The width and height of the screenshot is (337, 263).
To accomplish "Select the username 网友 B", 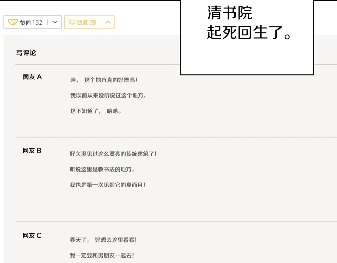I will (32, 151).
